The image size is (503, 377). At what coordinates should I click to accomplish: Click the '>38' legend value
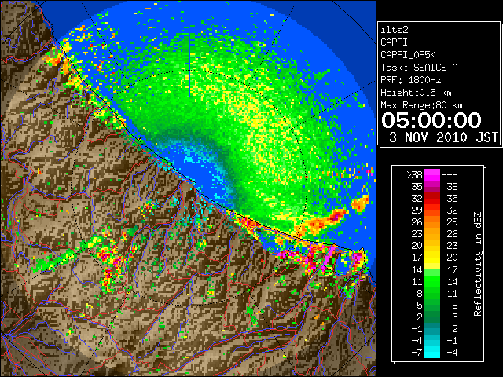414,175
